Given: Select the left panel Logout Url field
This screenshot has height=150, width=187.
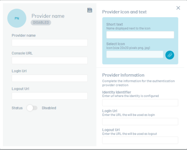Looking at the screenshot, I should click(x=50, y=96).
